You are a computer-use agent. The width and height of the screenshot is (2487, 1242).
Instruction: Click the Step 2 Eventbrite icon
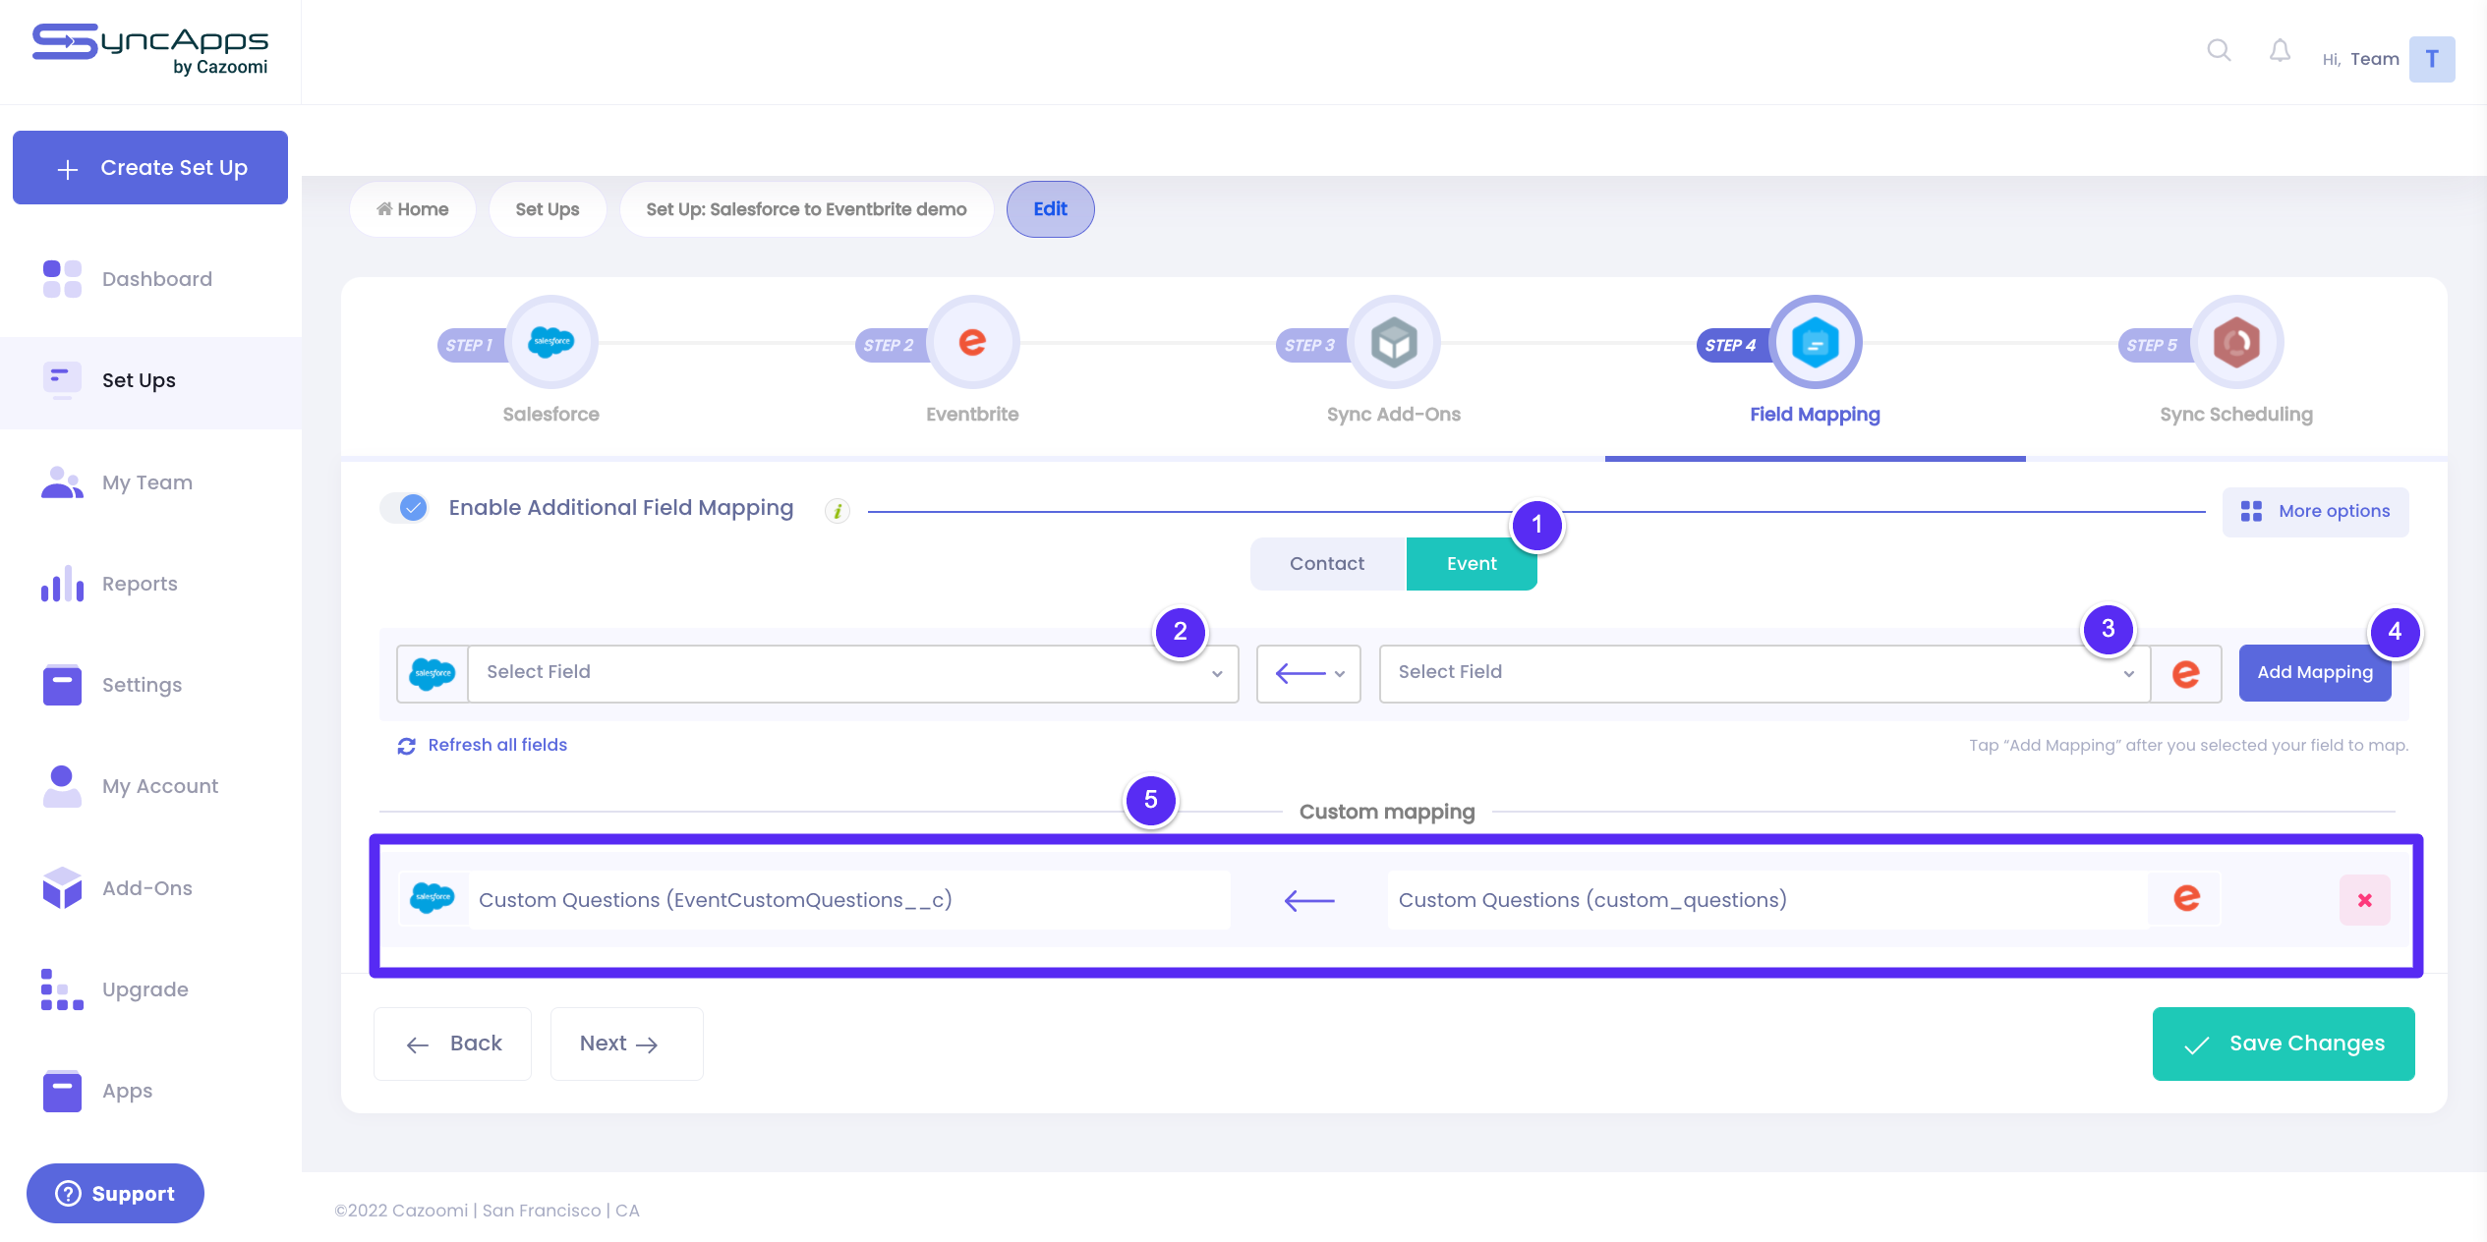pyautogui.click(x=972, y=342)
